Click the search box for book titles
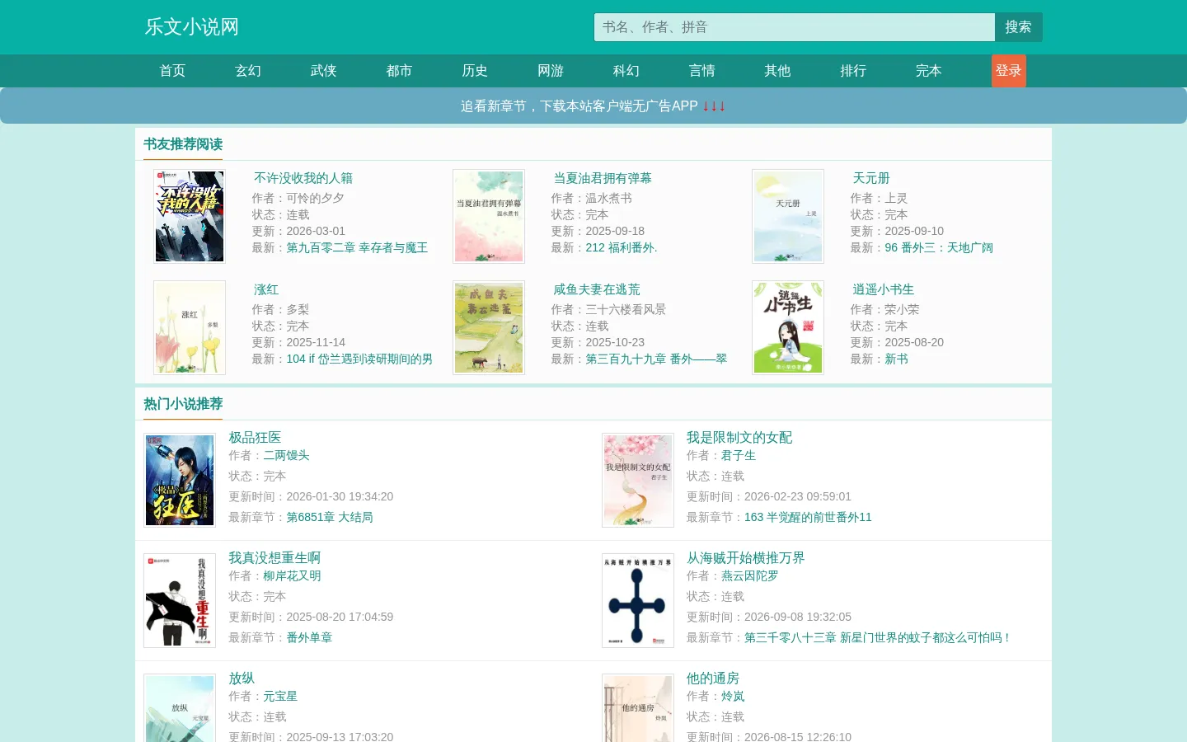The height and width of the screenshot is (742, 1187). click(x=795, y=27)
